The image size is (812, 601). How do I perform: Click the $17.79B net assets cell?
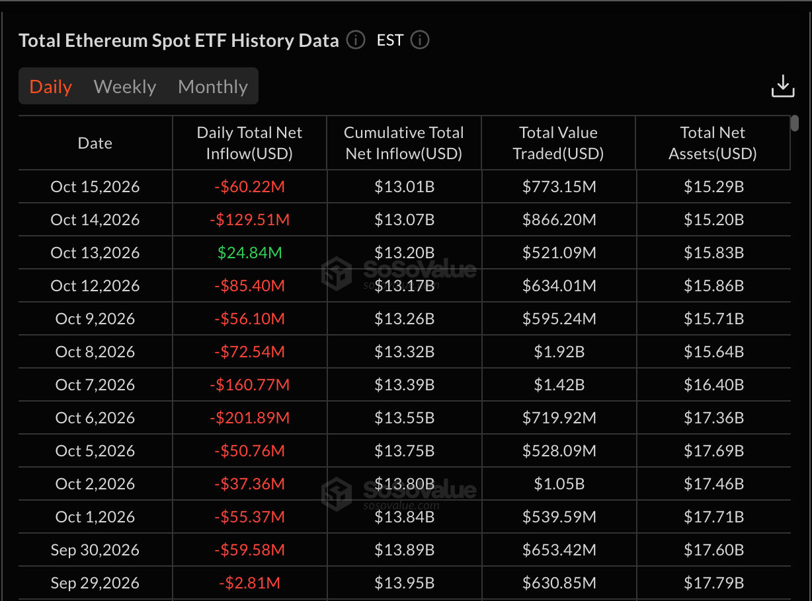click(714, 583)
